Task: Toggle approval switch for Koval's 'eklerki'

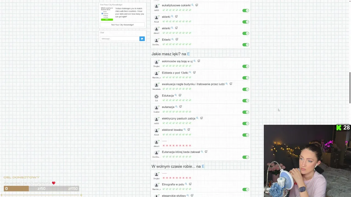Action: tap(245, 22)
